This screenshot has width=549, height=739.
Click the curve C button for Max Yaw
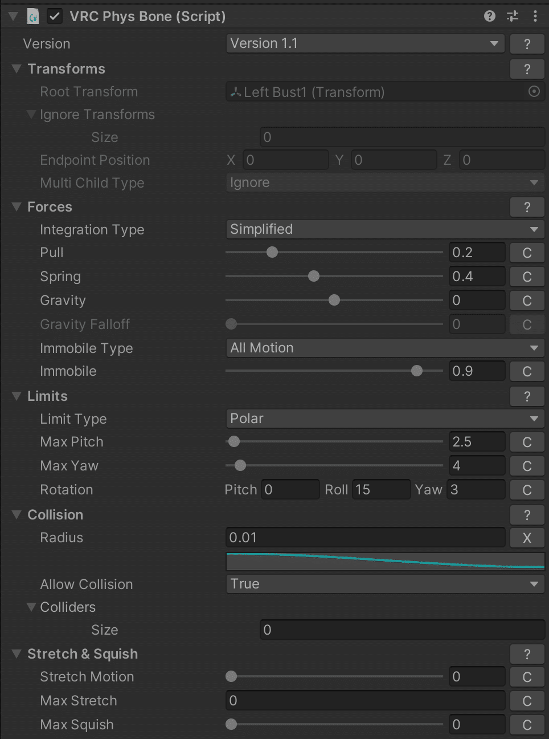tap(527, 466)
